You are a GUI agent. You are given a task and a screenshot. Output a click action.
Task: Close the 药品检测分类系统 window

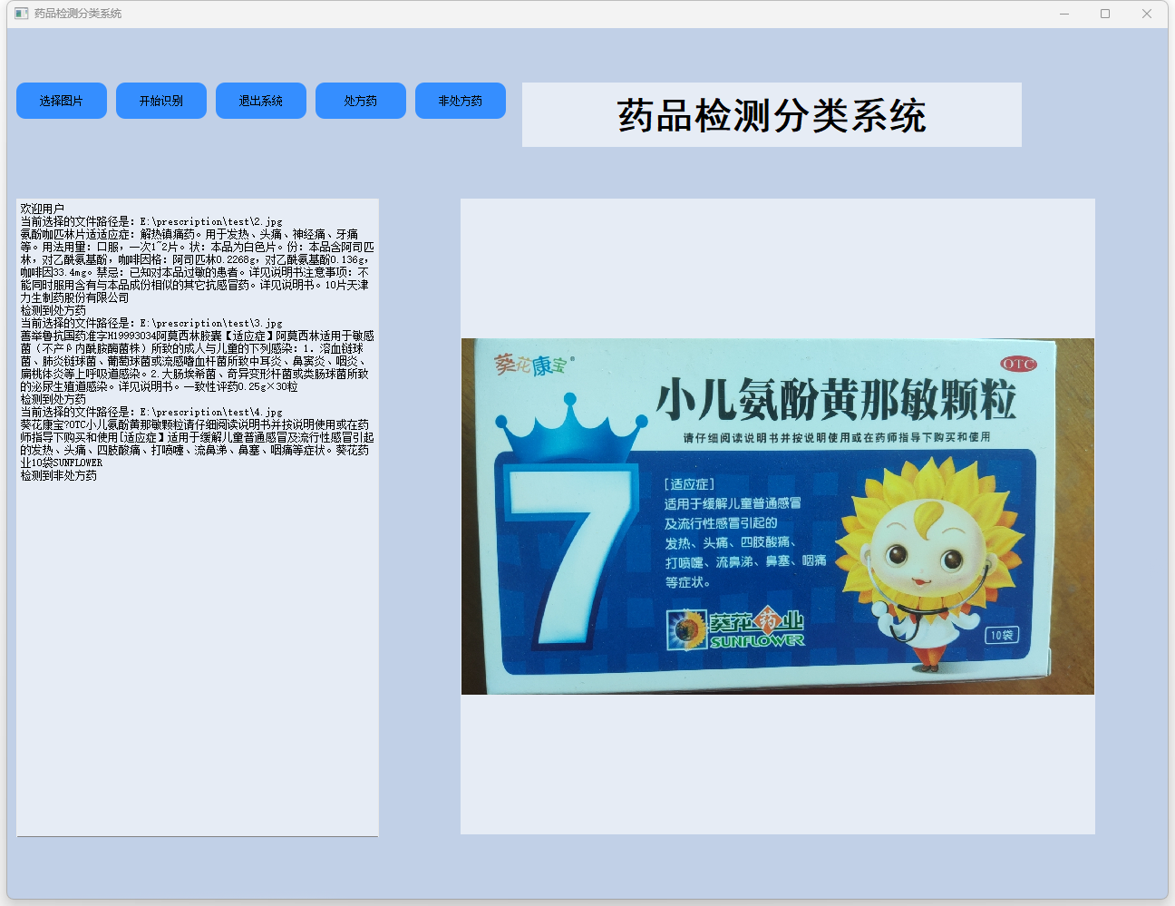click(x=1147, y=14)
